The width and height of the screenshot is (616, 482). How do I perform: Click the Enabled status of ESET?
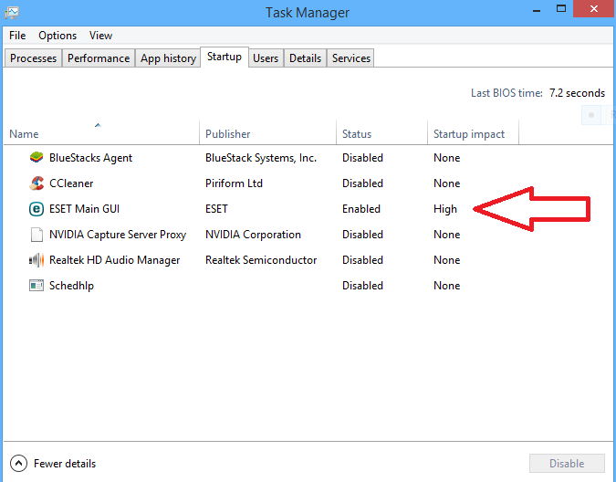pos(361,209)
